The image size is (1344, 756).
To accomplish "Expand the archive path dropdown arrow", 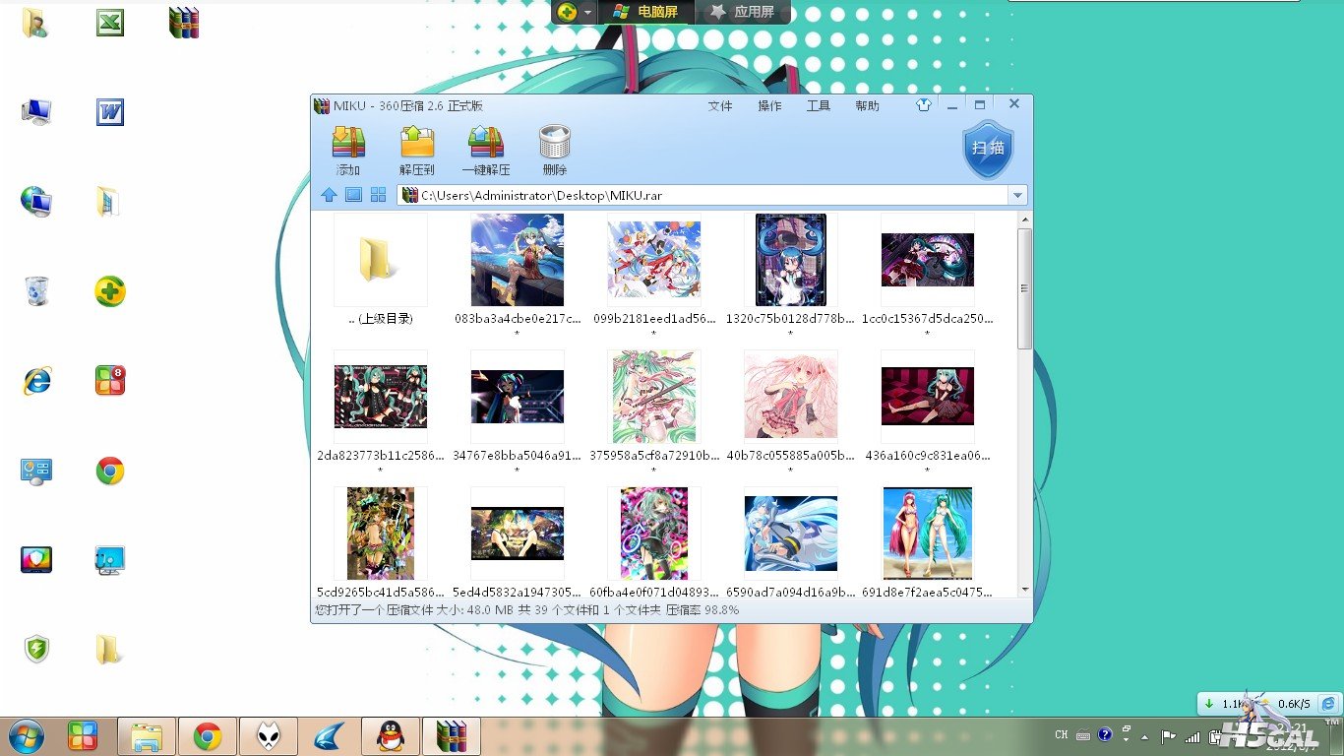I will (1018, 195).
